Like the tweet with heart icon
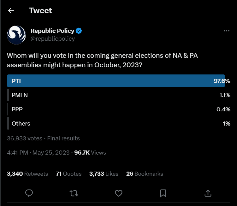237x206 pixels. tap(119, 193)
